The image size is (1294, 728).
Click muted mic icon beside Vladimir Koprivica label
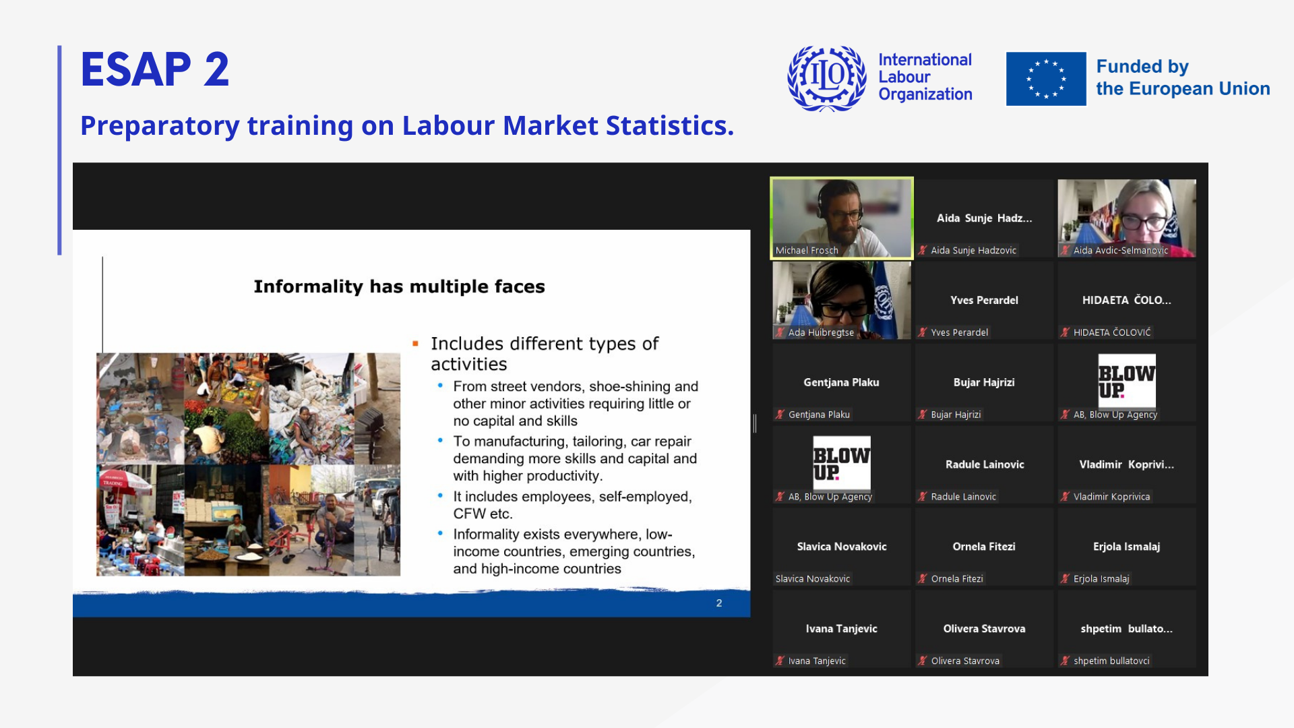coord(1065,497)
